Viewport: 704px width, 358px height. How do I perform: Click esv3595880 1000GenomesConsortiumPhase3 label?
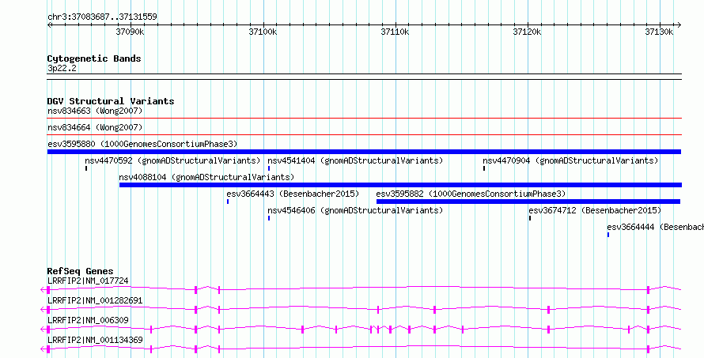pos(142,144)
